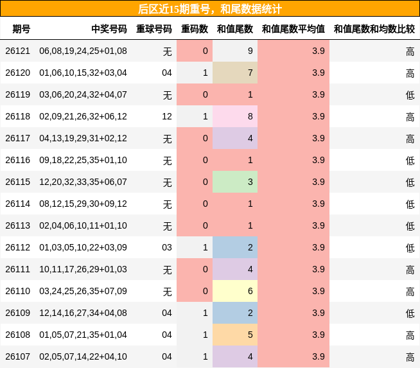Click green cell with sum tail 3
Viewport: 420px width, 368px height.
pos(235,182)
